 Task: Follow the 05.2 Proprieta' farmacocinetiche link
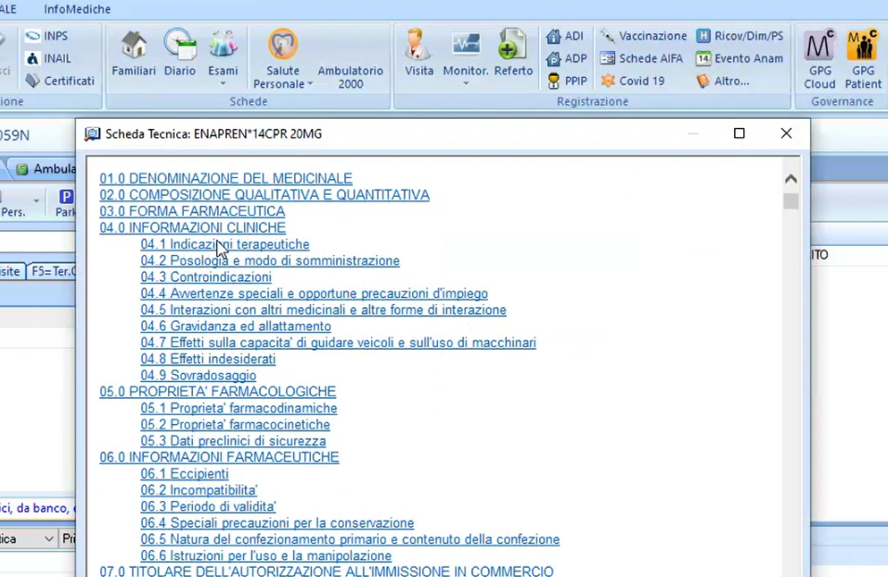click(235, 425)
